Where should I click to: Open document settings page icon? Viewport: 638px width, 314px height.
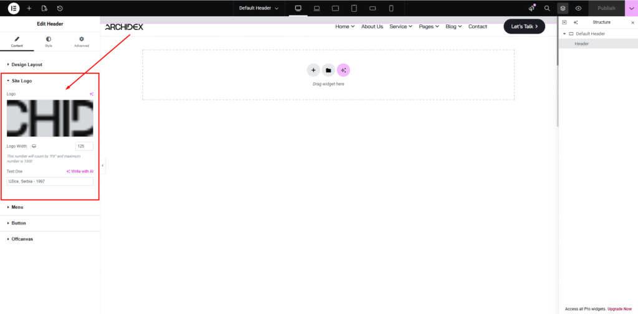(44, 8)
